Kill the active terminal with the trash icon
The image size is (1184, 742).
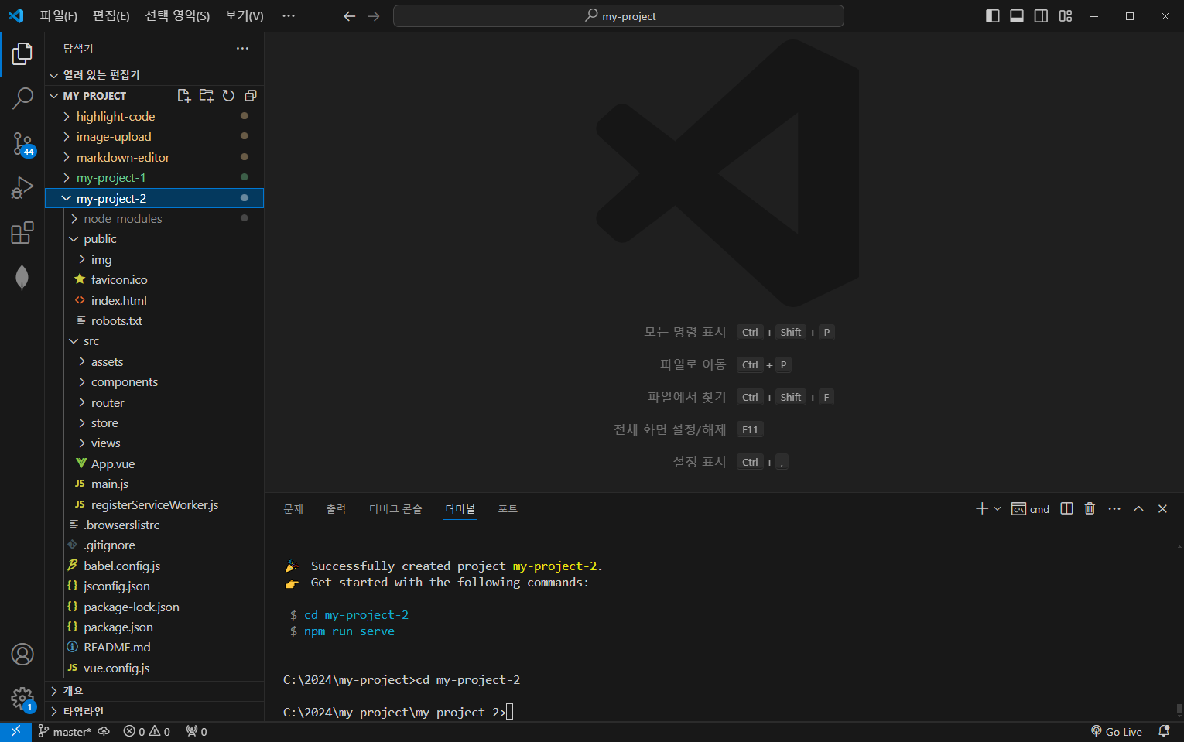click(x=1090, y=508)
